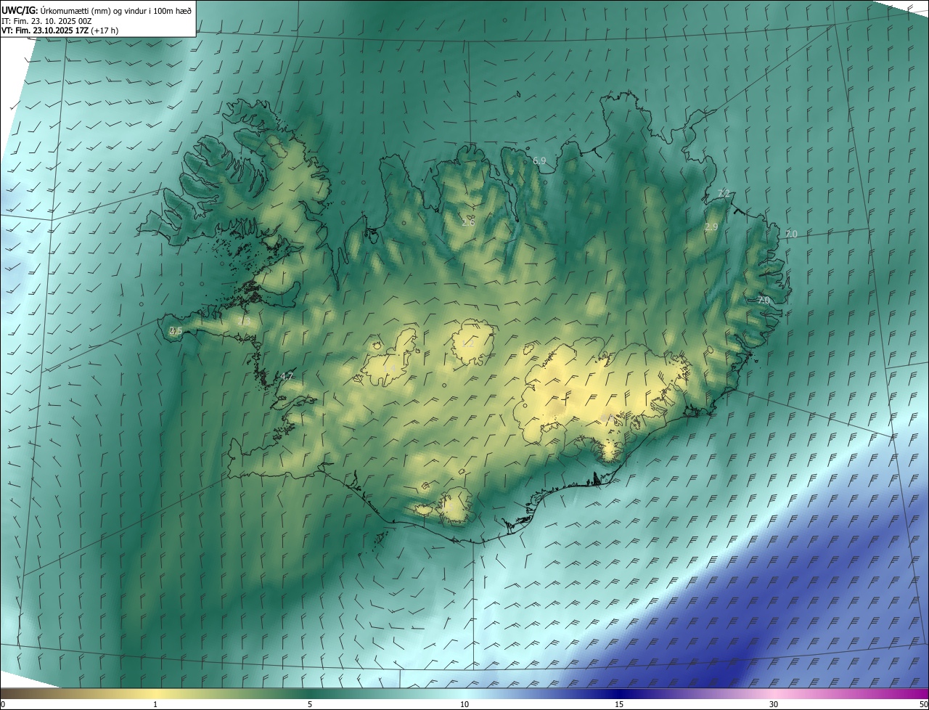Screen dimensions: 929x710
Task: Click the '15' tick label on the color scale
Action: (x=619, y=705)
